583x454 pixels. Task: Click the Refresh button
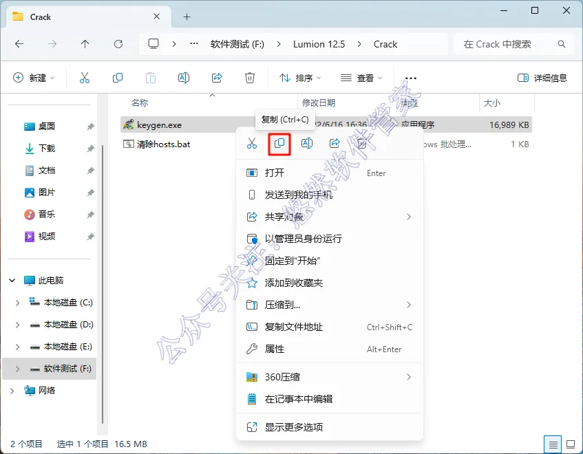pos(118,44)
